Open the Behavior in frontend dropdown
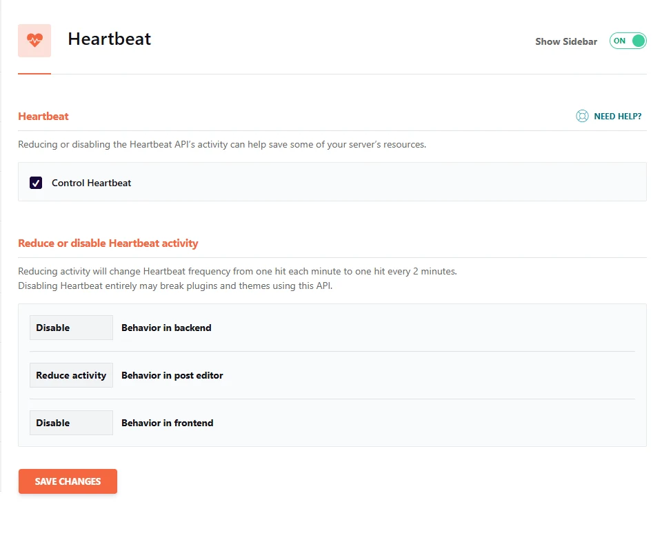This screenshot has width=662, height=540. (71, 423)
